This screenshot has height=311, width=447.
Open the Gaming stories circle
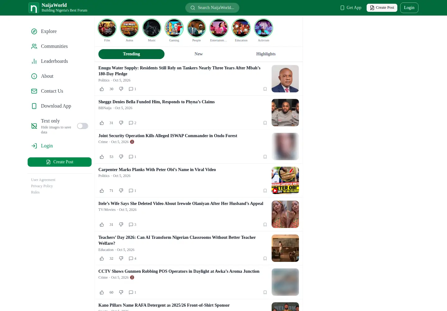[x=174, y=28]
